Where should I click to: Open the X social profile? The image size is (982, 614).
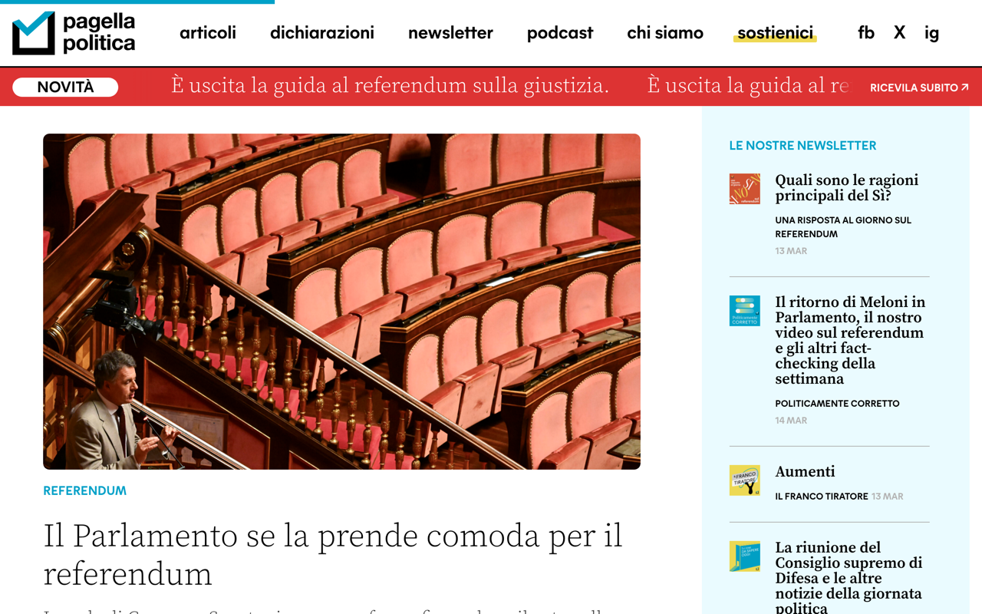click(899, 33)
